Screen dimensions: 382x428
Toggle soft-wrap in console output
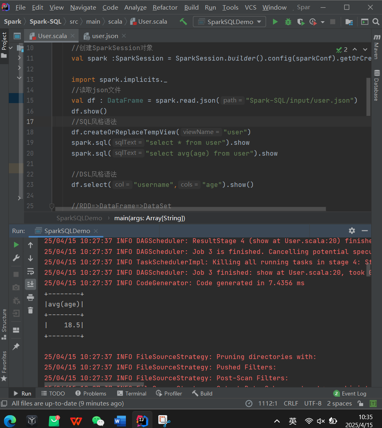[30, 271]
